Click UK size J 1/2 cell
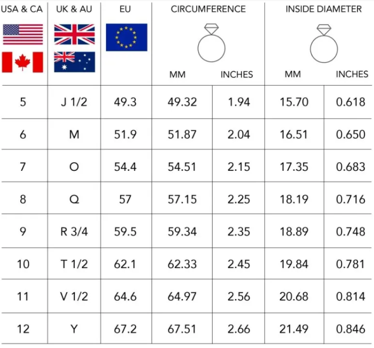 coord(74,102)
